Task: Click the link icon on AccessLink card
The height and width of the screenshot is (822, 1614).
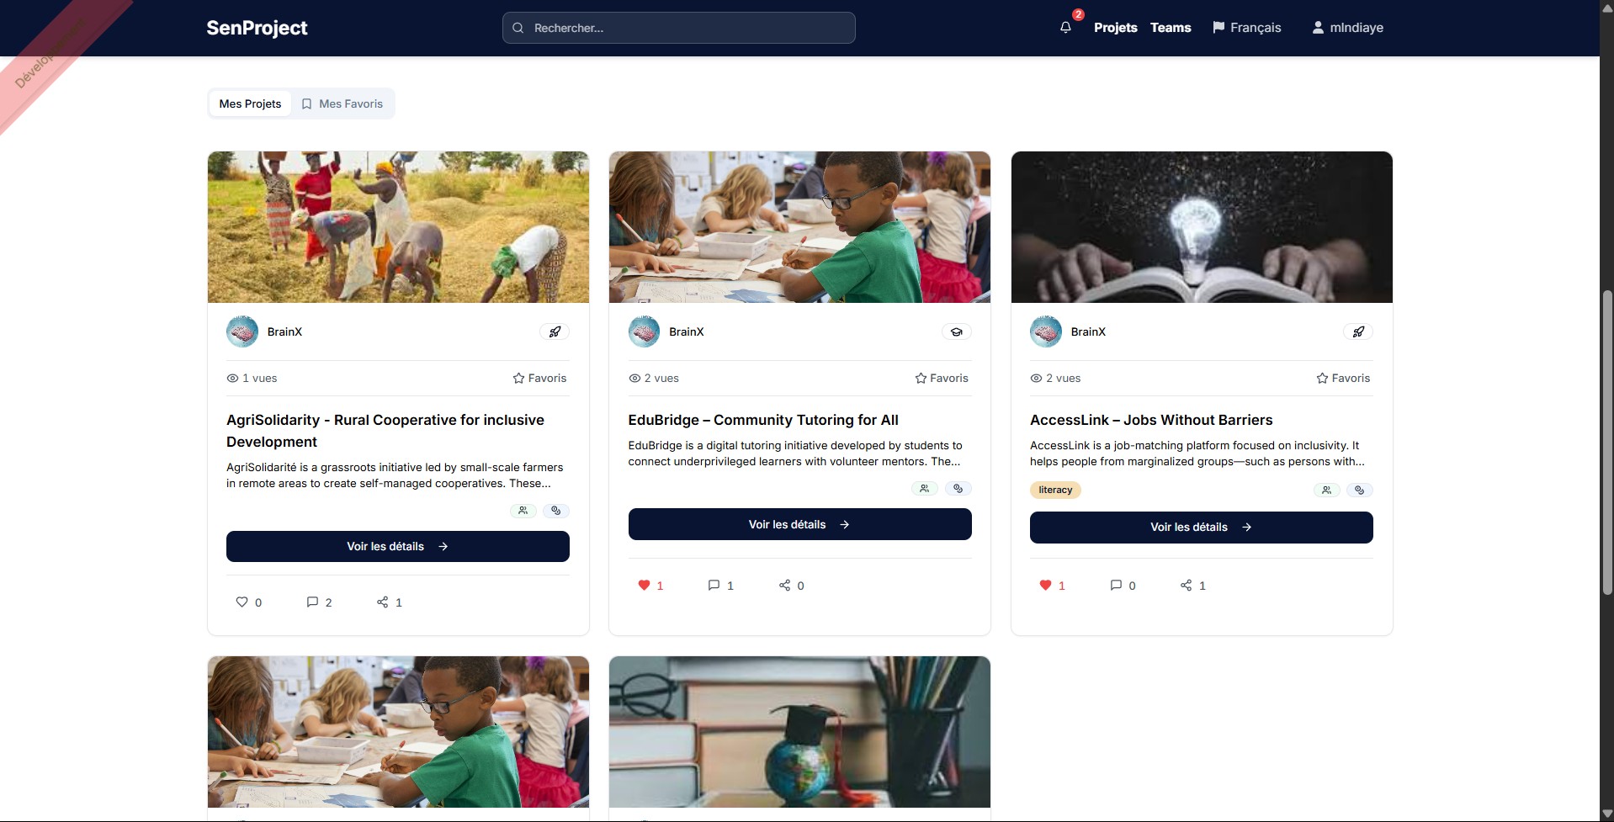Action: pos(1359,491)
